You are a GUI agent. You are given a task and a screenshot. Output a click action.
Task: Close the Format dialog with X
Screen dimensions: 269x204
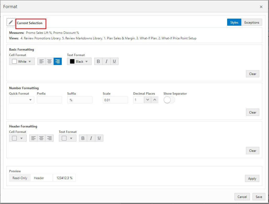click(261, 7)
